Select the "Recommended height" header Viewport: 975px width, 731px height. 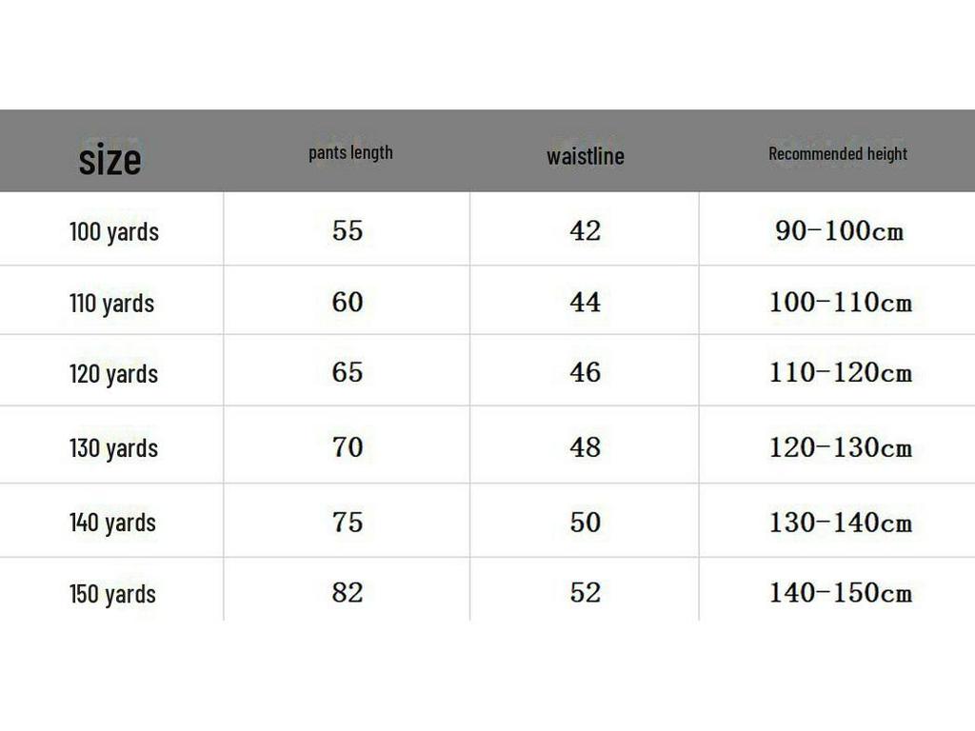click(838, 153)
